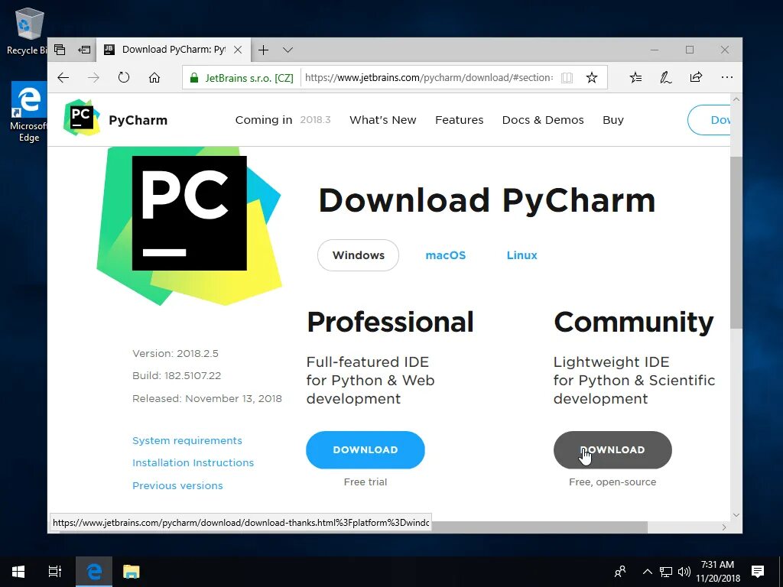Click the scrollbar up arrow
783x587 pixels.
(x=736, y=100)
